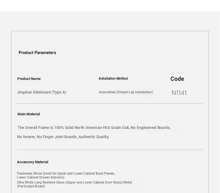This screenshot has height=193, width=220.
Task: Select product code N1141
Action: pyautogui.click(x=179, y=93)
